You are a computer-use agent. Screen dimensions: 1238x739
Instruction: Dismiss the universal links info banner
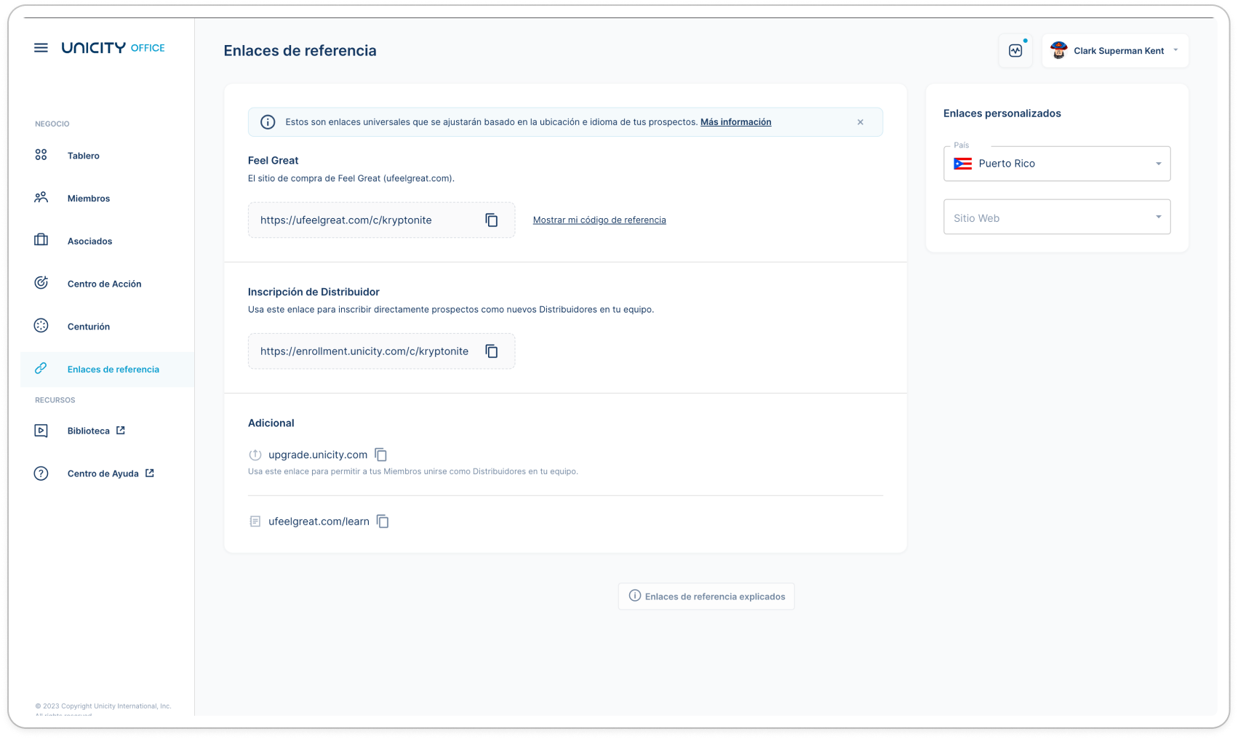pyautogui.click(x=860, y=122)
